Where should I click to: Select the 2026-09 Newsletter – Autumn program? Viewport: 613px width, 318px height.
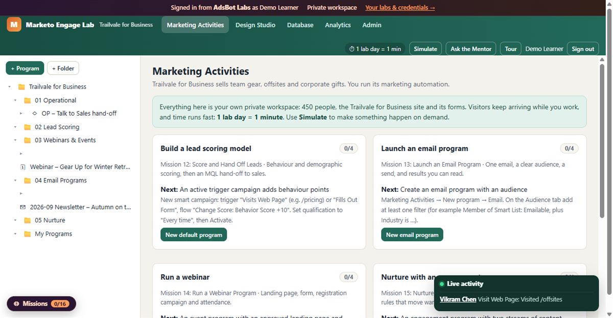click(80, 207)
